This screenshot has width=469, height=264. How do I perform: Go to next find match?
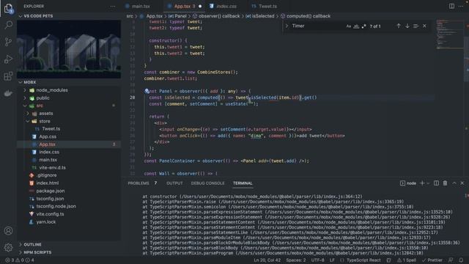click(407, 26)
